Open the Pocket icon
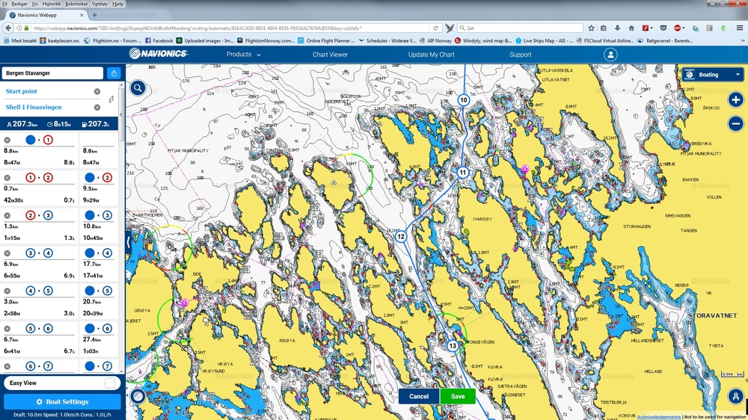Viewport: 748px width, 420px height. 663,28
